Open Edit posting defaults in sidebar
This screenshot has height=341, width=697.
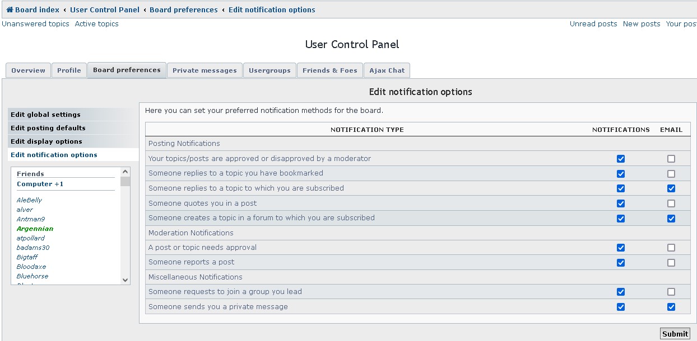tap(73, 128)
